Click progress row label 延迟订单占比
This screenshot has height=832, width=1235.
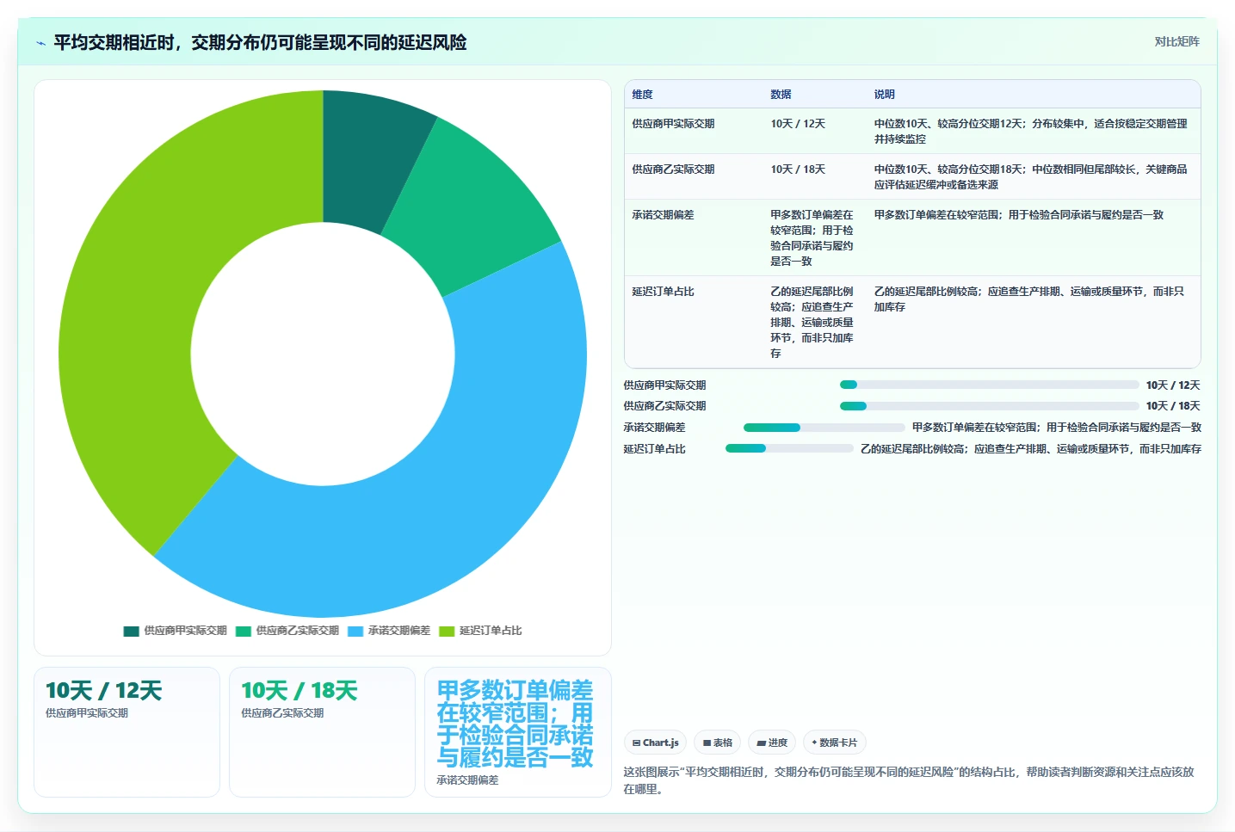[654, 449]
